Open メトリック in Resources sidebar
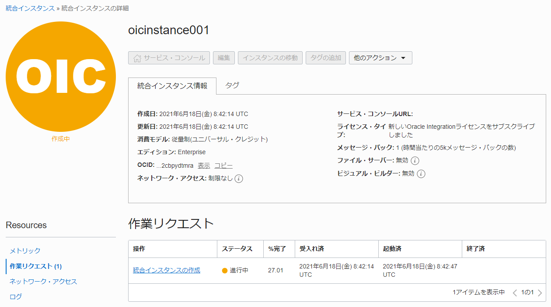 pos(25,251)
